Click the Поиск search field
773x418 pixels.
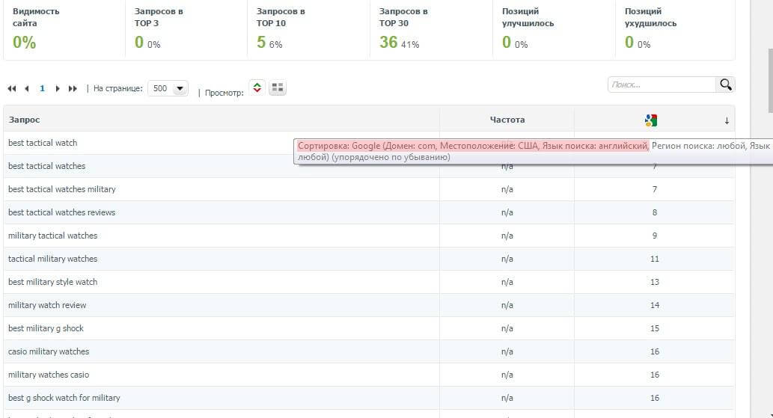(x=662, y=84)
